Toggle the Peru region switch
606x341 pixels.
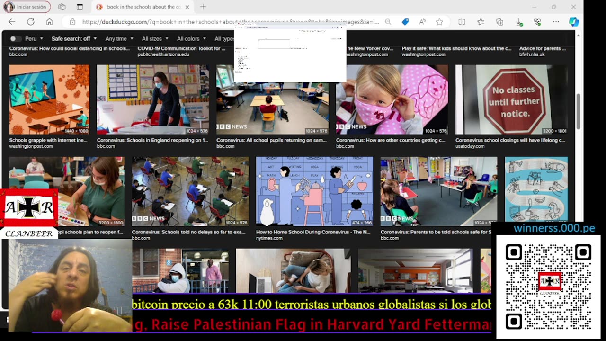[16, 39]
